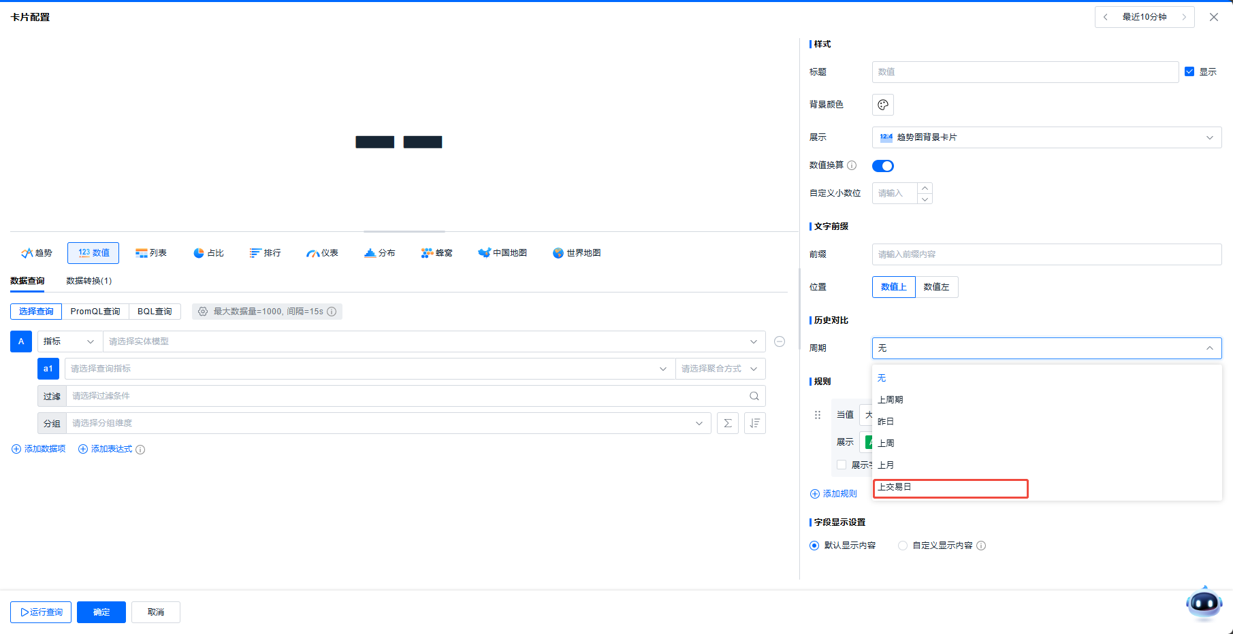Screen dimensions: 1233x634
Task: Switch to the 数据转换(1) tab
Action: [89, 281]
